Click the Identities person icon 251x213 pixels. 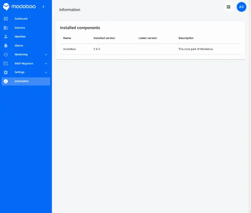tap(6, 37)
